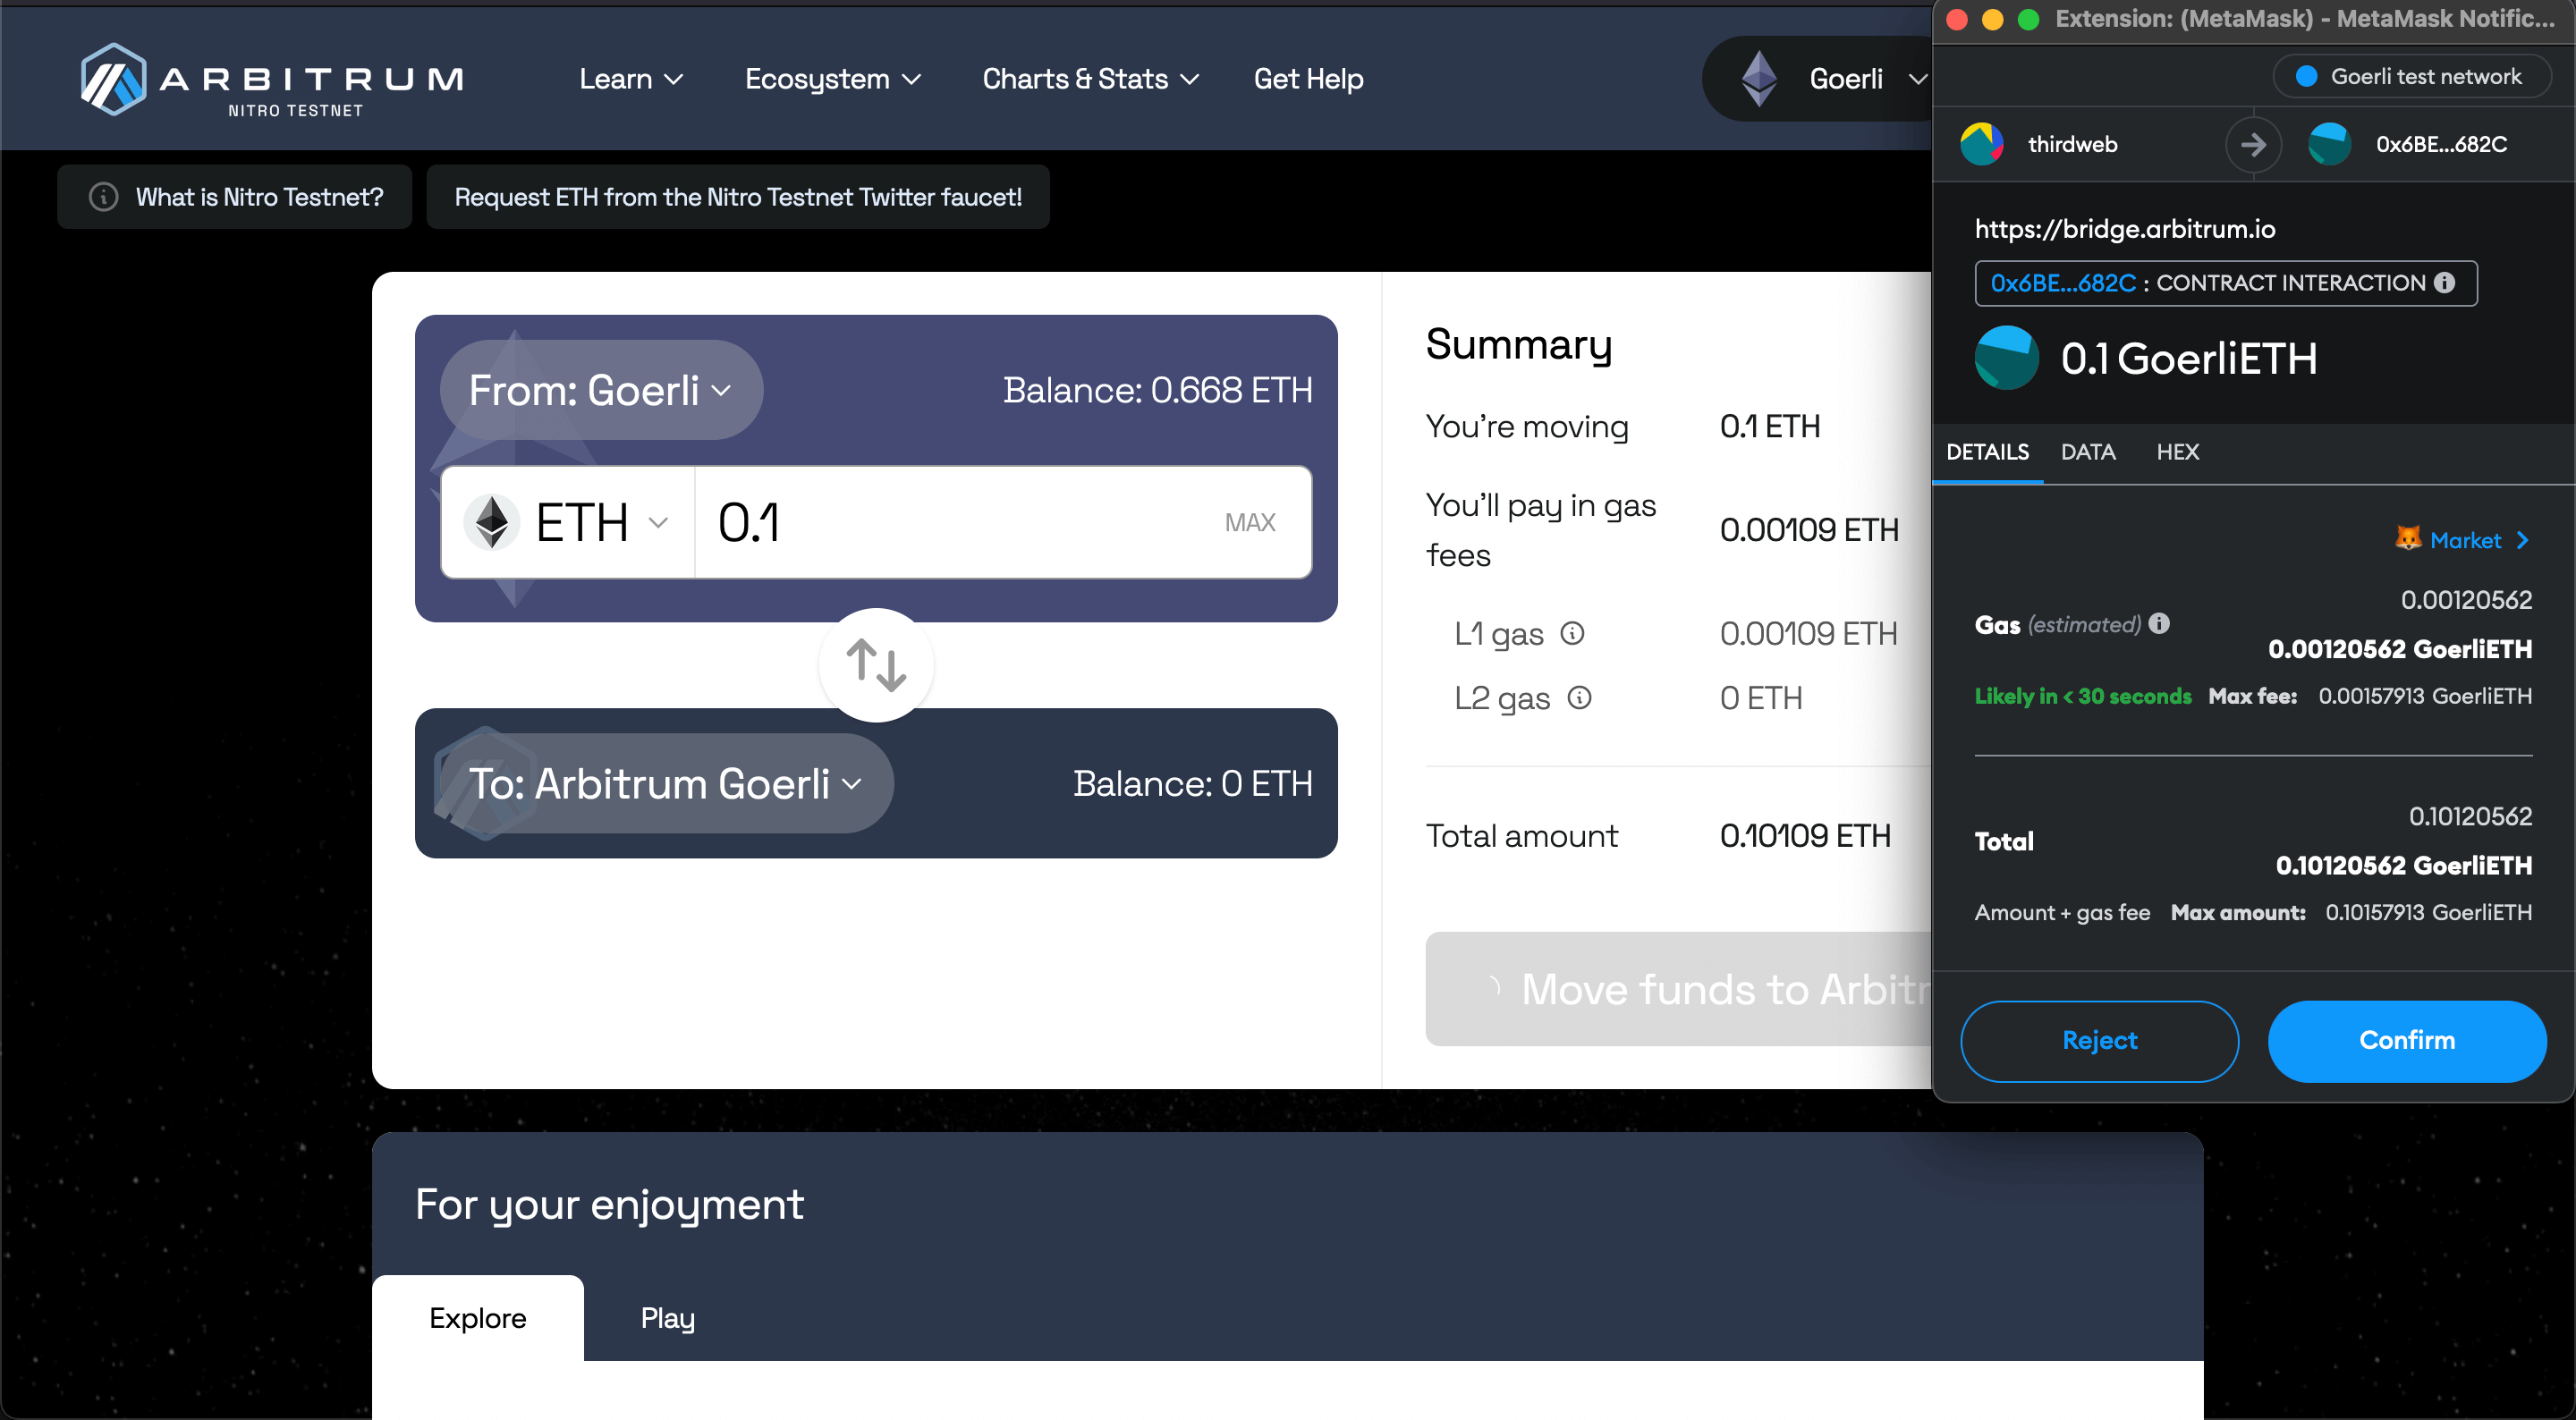Click the recipient 0x6BE...682C avatar icon
This screenshot has height=1420, width=2576.
click(x=2329, y=144)
